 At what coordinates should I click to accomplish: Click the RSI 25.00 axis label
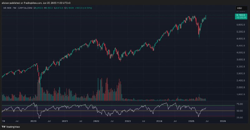[x=240, y=118]
